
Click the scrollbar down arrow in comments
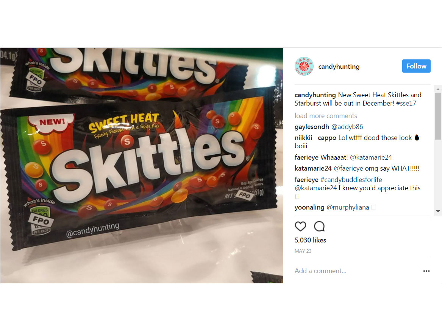coord(438,211)
